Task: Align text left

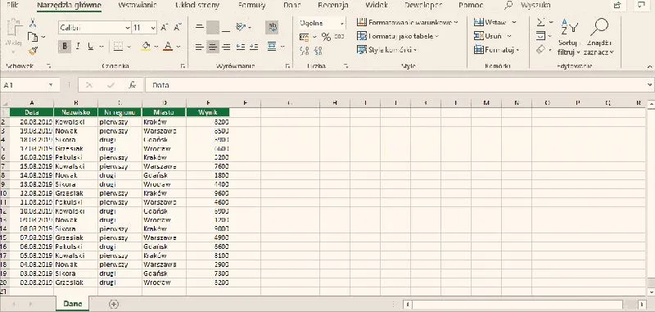Action: click(200, 47)
